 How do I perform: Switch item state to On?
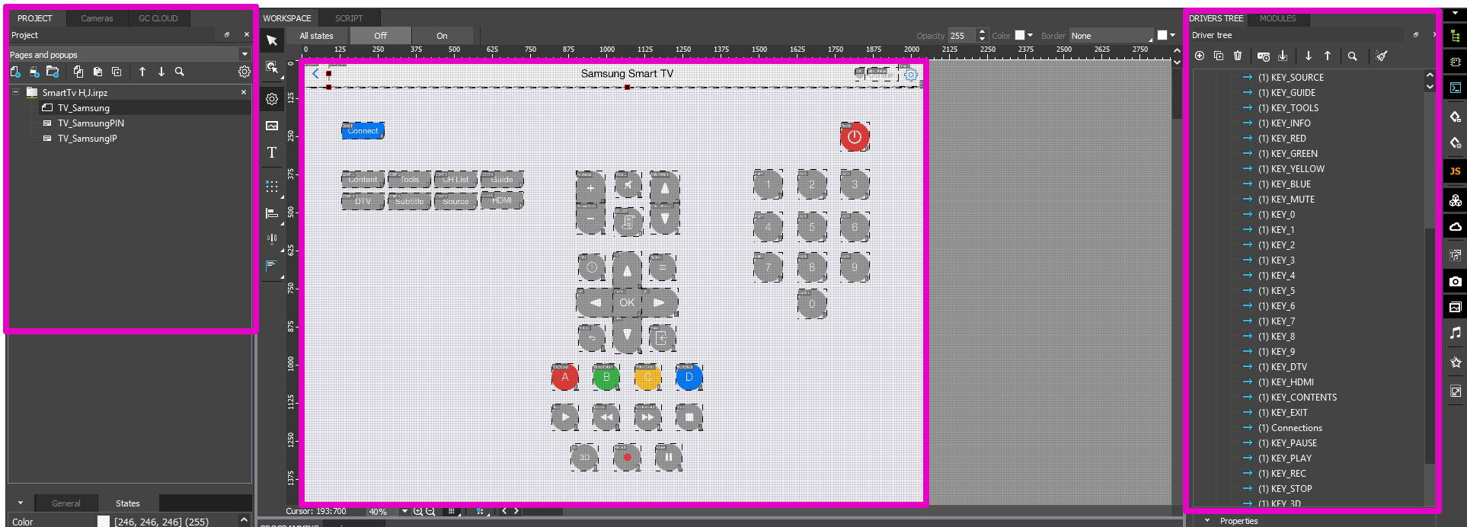[442, 36]
